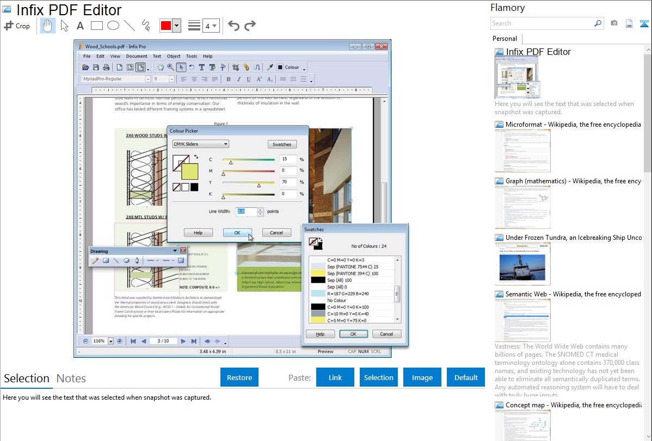The height and width of the screenshot is (441, 652).
Task: Open the File menu in Infix Pro
Action: pos(87,56)
